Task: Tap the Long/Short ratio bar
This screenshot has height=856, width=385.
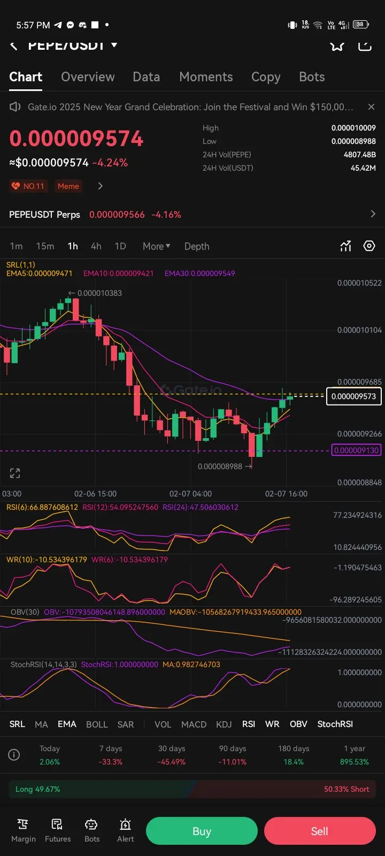Action: coord(192,789)
